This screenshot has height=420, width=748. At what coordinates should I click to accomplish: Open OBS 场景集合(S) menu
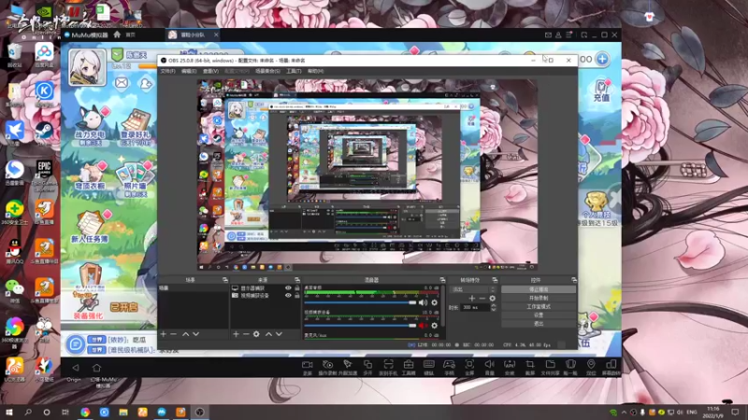[x=267, y=71]
